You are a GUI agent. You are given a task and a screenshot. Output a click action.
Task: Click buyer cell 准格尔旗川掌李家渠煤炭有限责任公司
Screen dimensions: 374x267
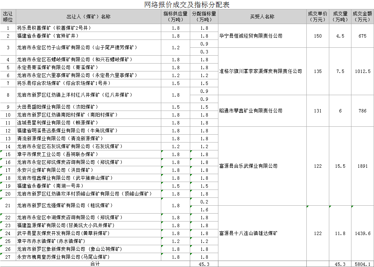click(260, 71)
